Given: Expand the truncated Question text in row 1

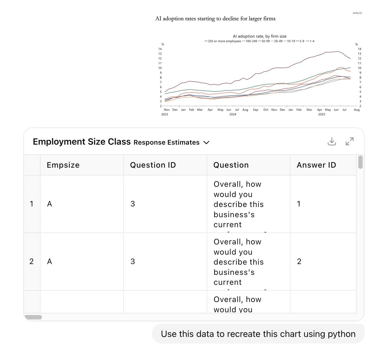Looking at the screenshot, I should (x=238, y=204).
